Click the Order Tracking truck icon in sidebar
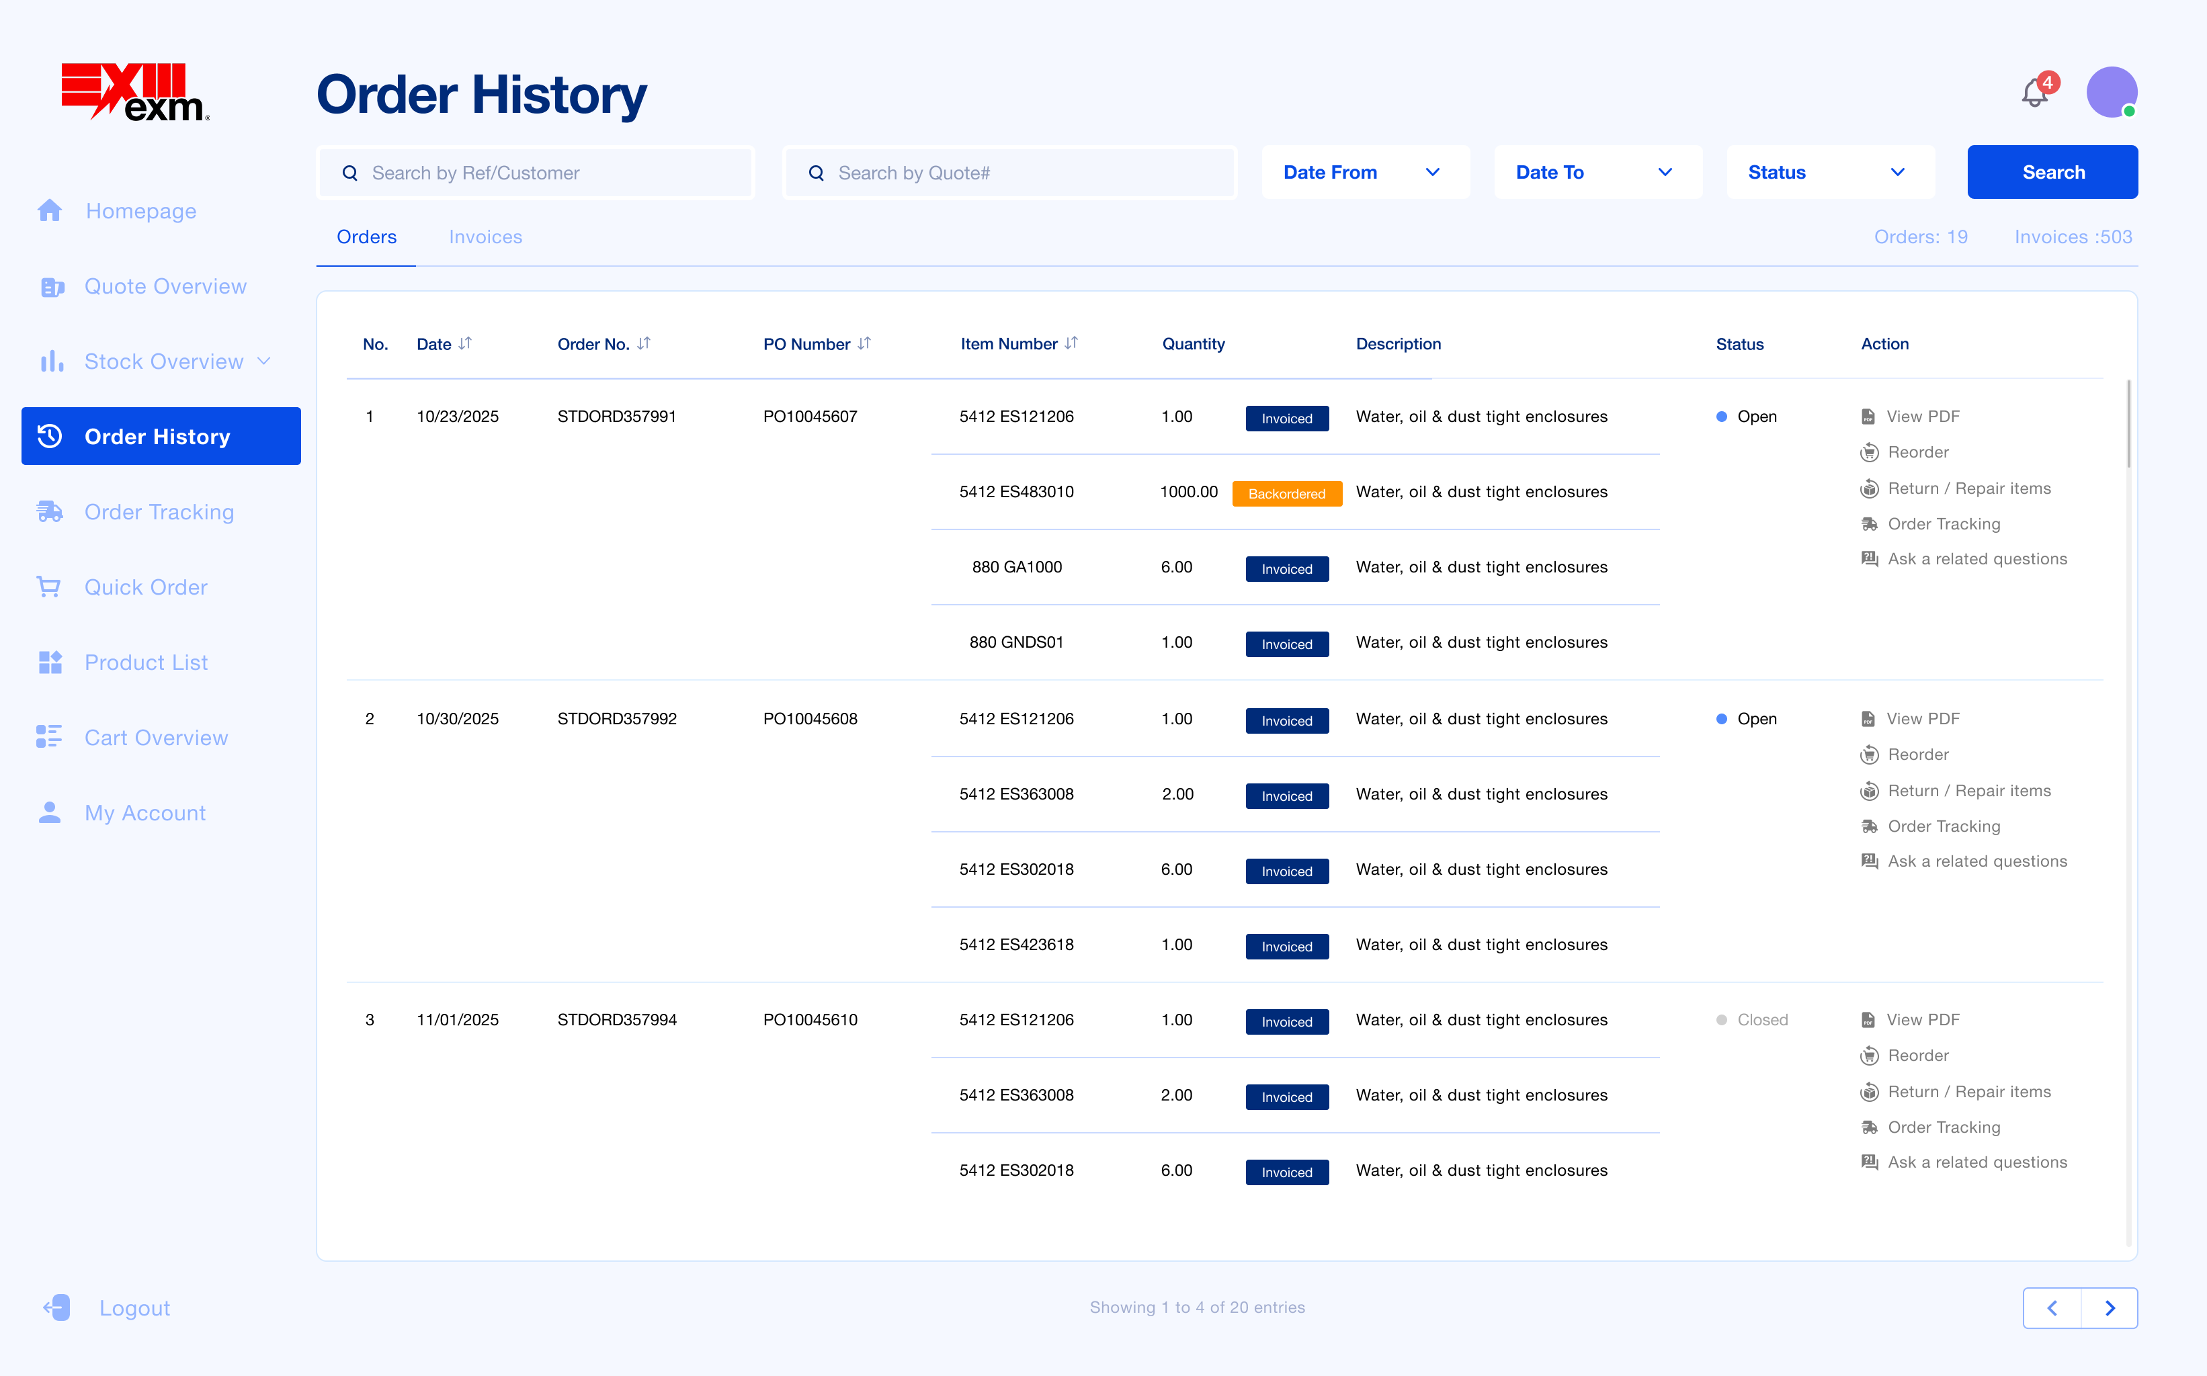 click(50, 513)
